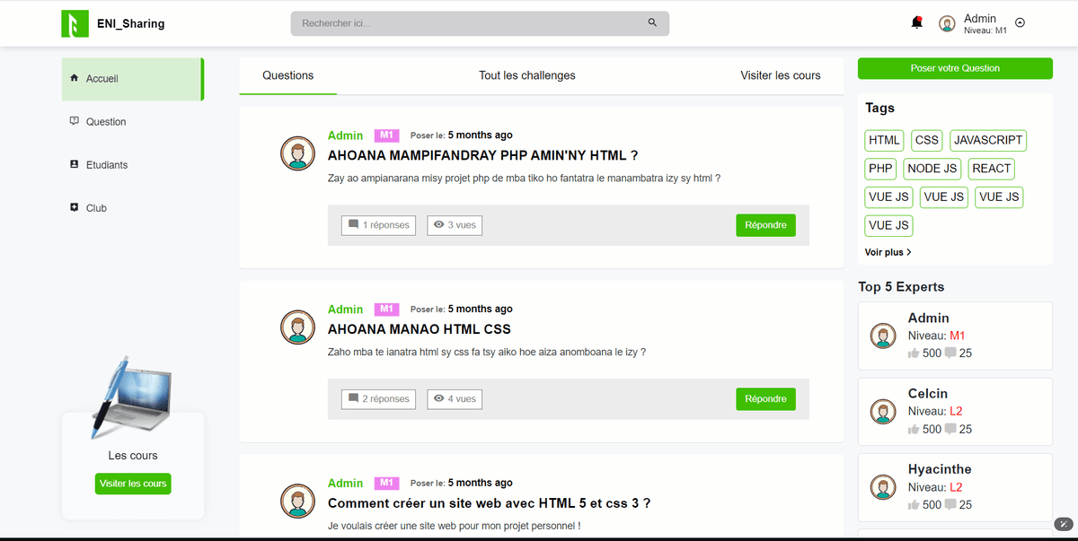Viewport: 1078px width, 541px height.
Task: Click Répondre on the PHP AMIN'NY HTML question
Action: [x=765, y=225]
